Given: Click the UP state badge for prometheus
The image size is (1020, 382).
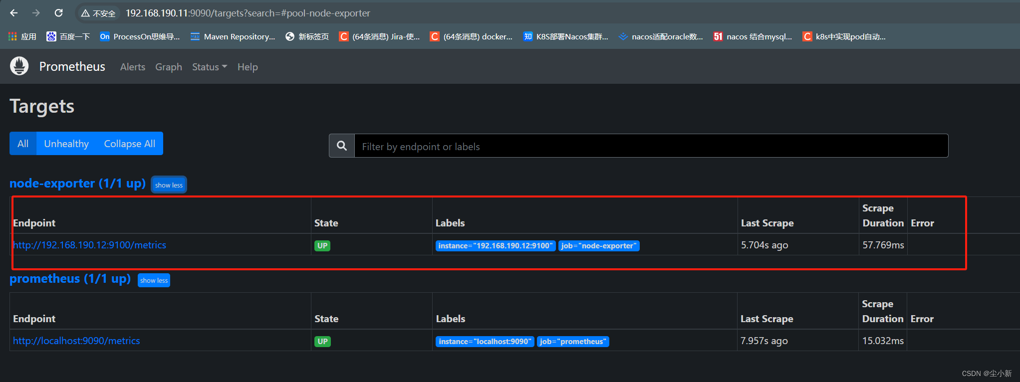Looking at the screenshot, I should [x=322, y=341].
